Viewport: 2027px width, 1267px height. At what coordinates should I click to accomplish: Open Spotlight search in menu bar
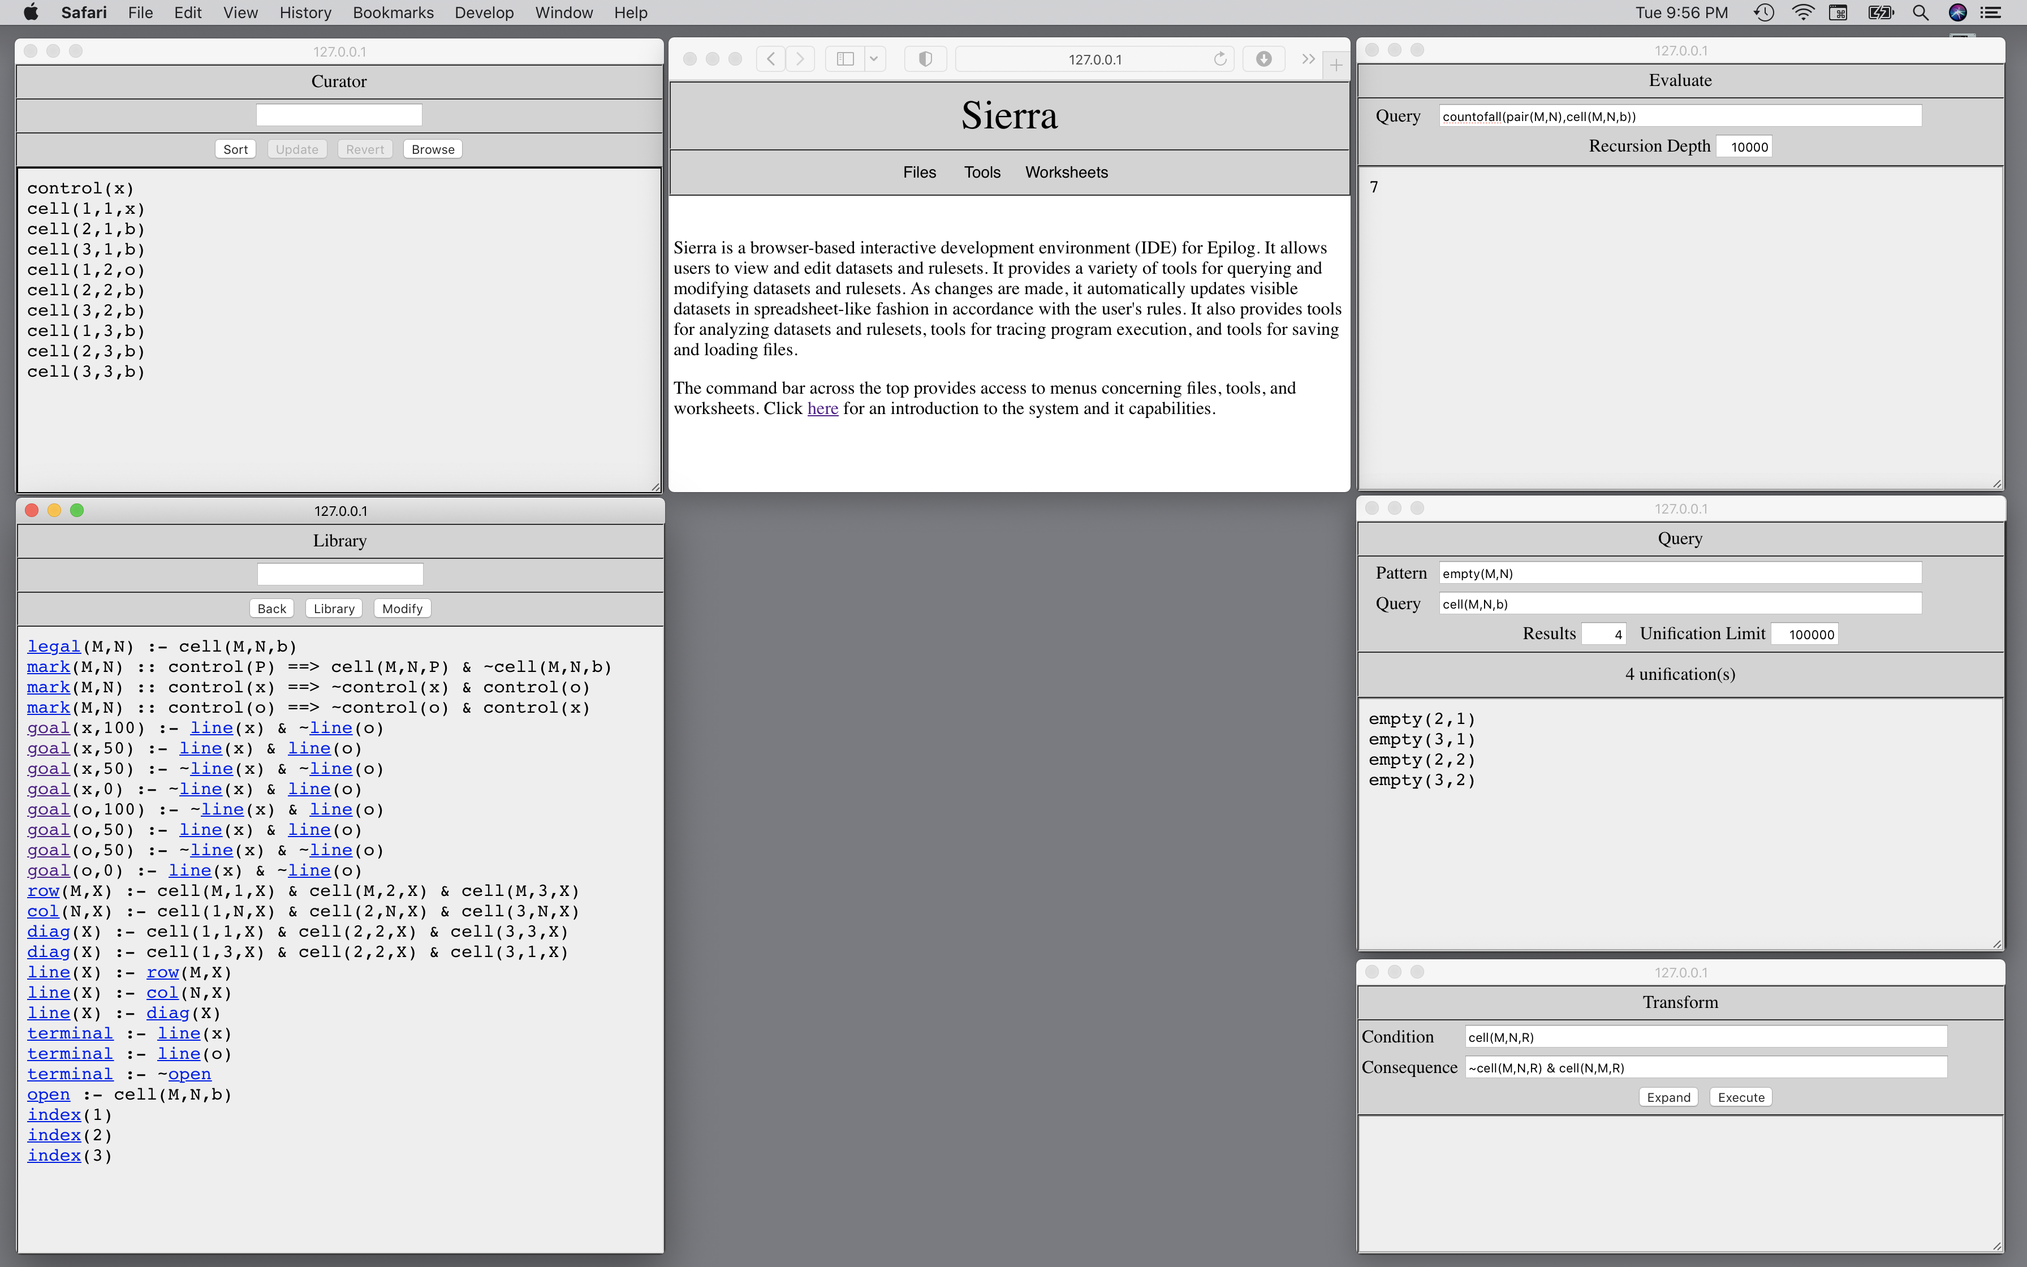(x=1920, y=12)
